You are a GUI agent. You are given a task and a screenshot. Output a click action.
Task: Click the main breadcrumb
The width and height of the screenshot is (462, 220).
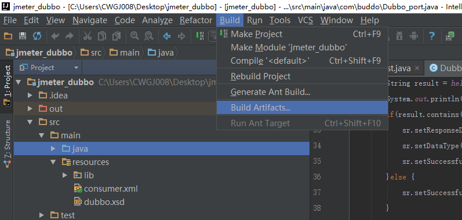tap(124, 53)
